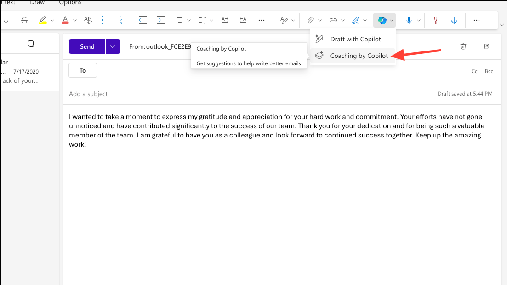Open more toolbar commands at far right

pyautogui.click(x=477, y=20)
